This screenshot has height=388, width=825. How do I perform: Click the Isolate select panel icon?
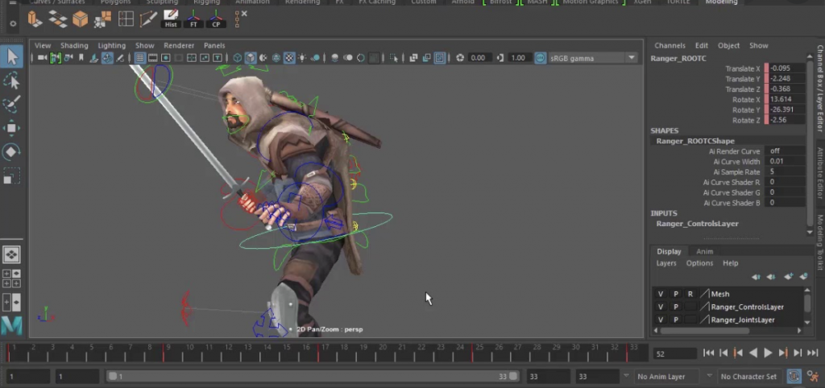(x=393, y=58)
